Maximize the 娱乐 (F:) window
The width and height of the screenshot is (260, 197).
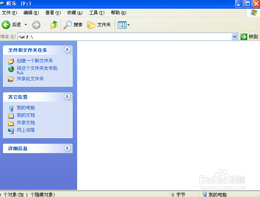pyautogui.click(x=248, y=4)
